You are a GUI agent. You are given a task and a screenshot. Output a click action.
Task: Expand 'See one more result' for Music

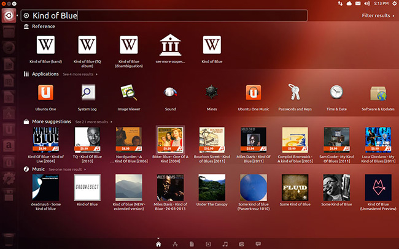(67, 169)
